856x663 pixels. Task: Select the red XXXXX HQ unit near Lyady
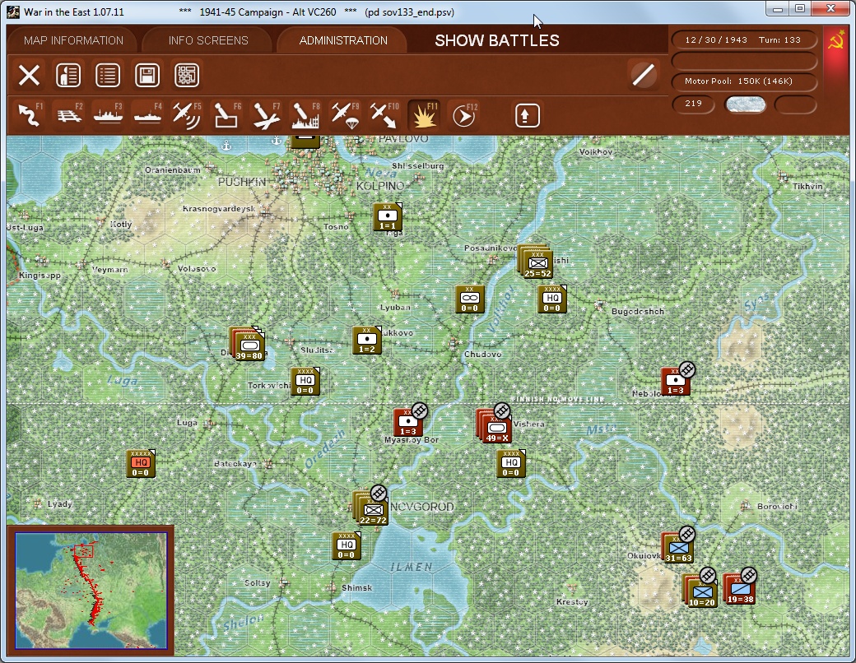(x=140, y=464)
